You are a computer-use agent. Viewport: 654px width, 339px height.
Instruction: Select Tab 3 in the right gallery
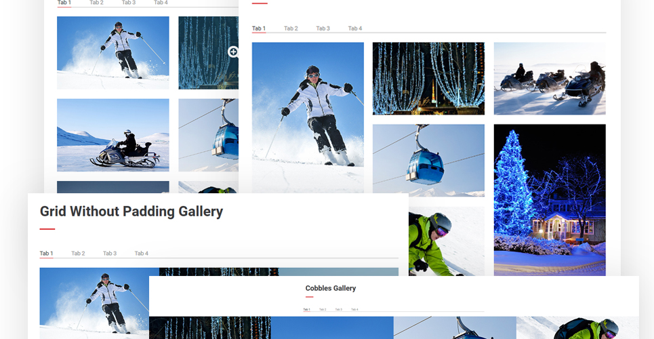point(323,28)
